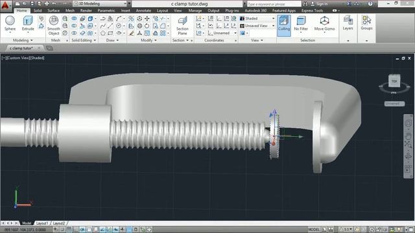
Task: Expand the Draw panel
Action: [x=112, y=40]
